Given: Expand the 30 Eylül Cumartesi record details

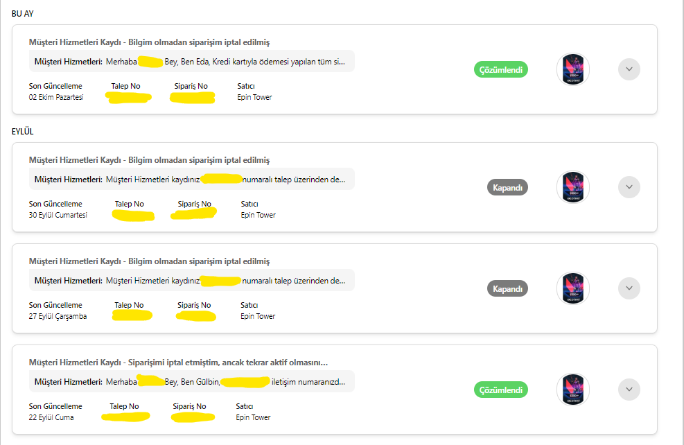Looking at the screenshot, I should 629,187.
